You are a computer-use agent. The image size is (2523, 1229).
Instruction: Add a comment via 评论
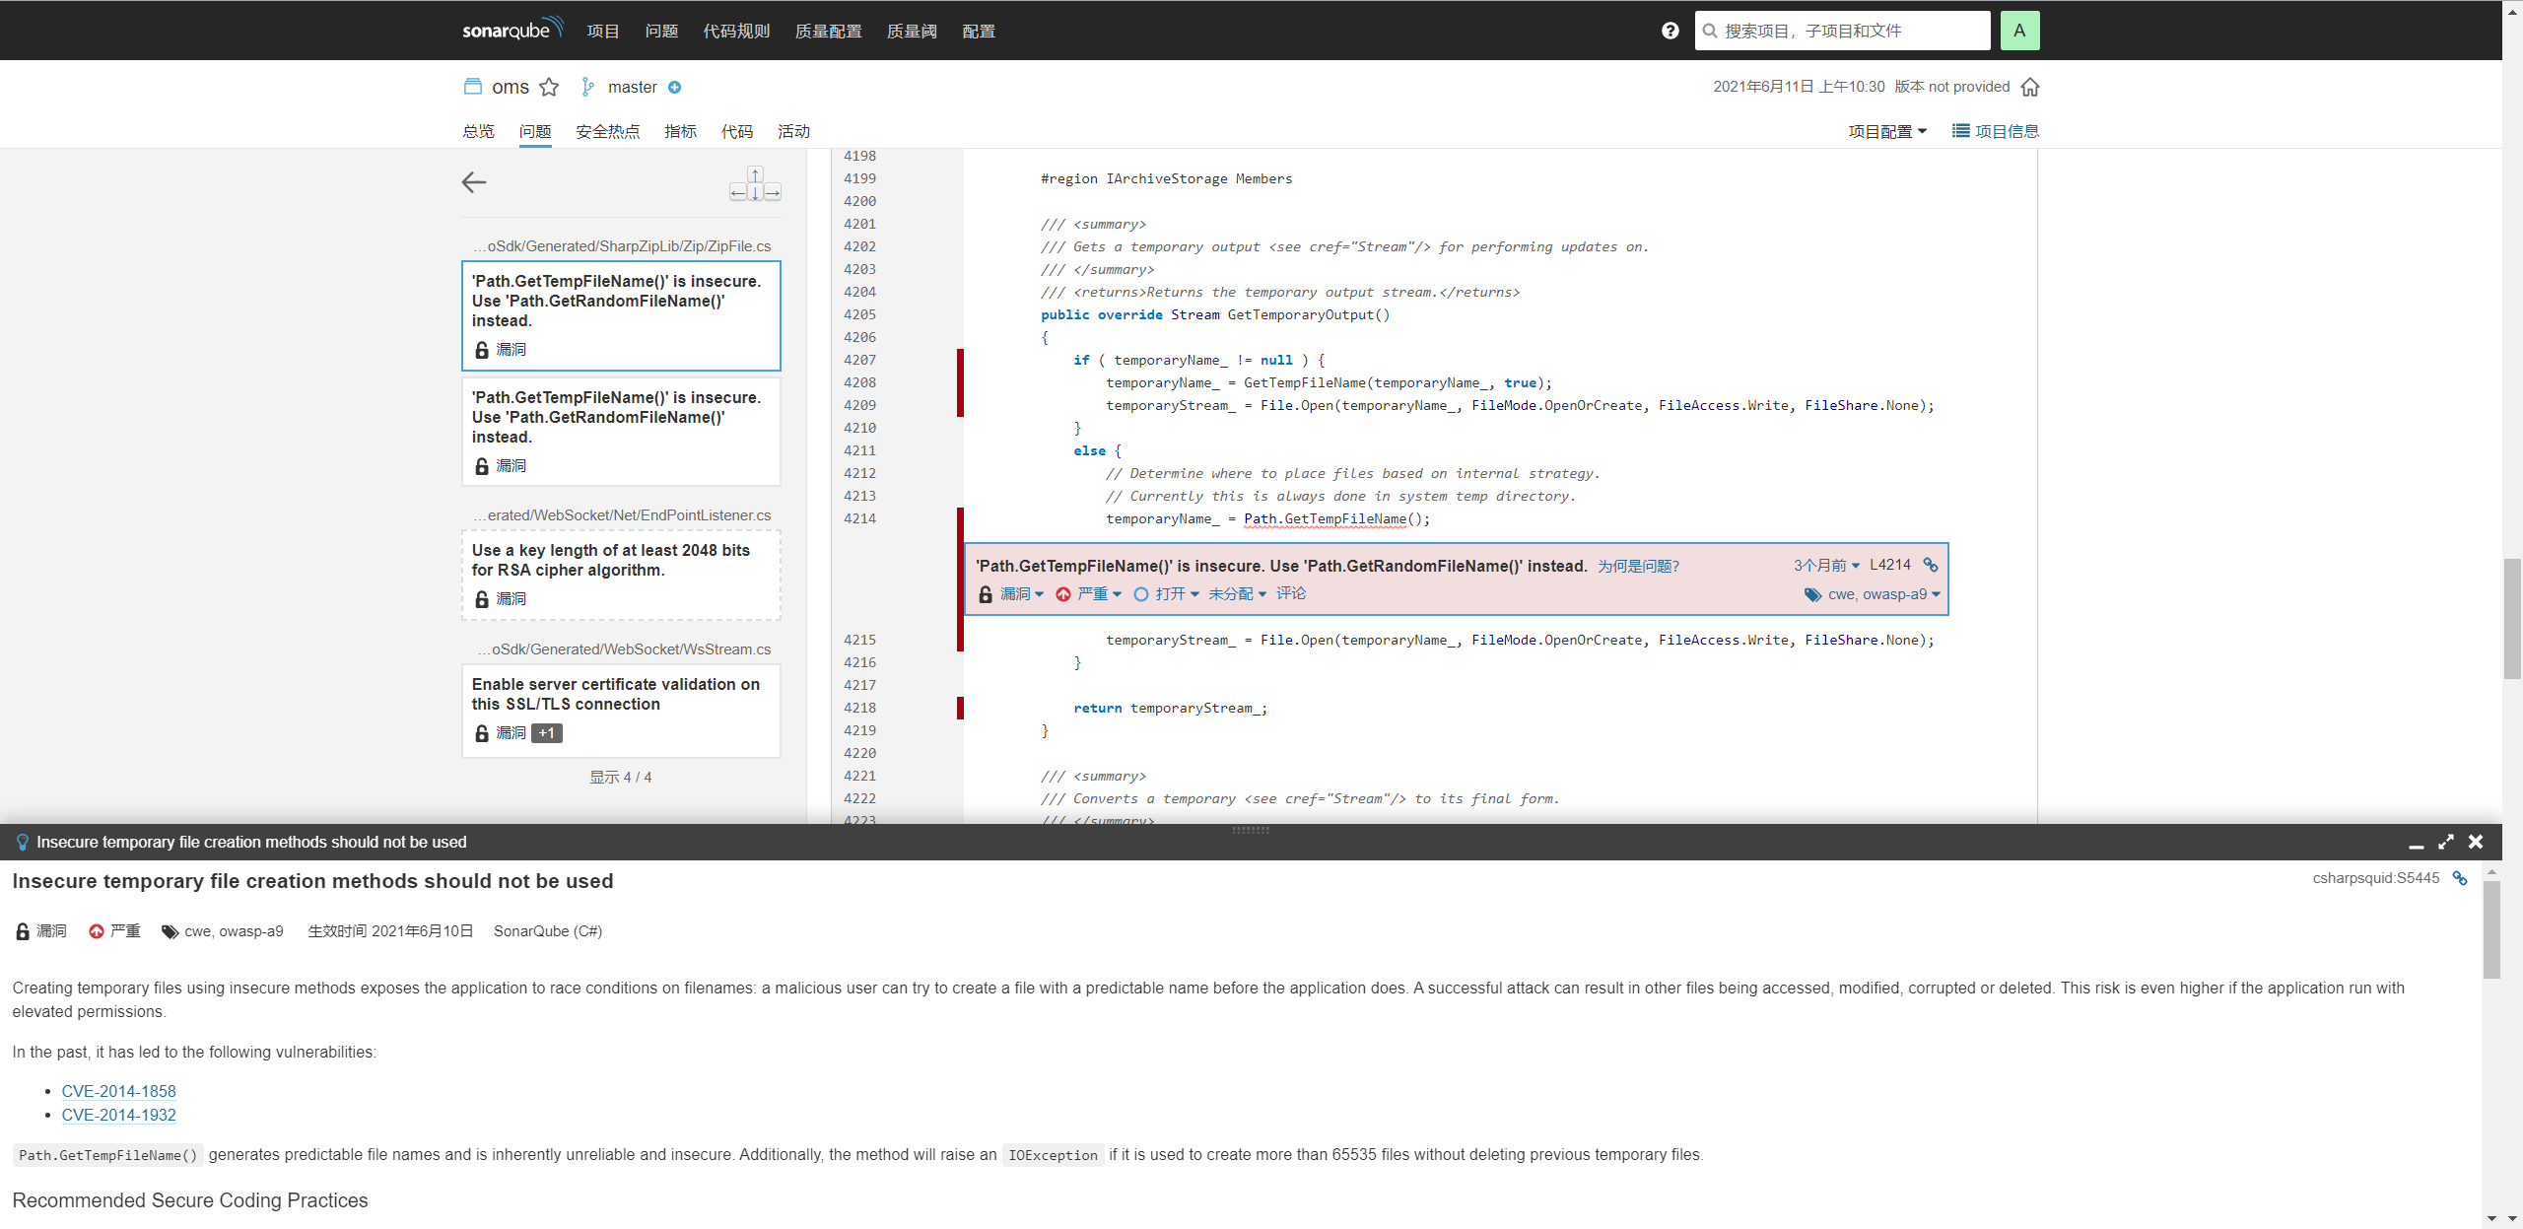[x=1291, y=593]
